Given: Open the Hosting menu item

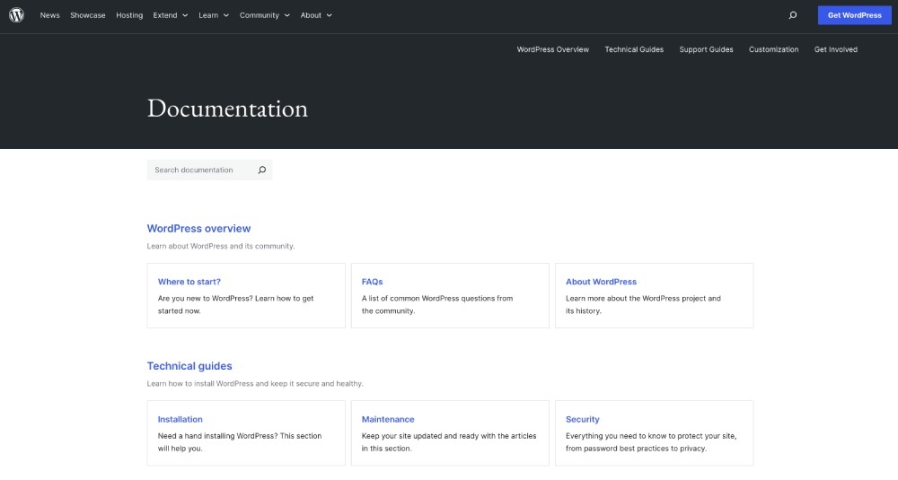Looking at the screenshot, I should (x=129, y=15).
